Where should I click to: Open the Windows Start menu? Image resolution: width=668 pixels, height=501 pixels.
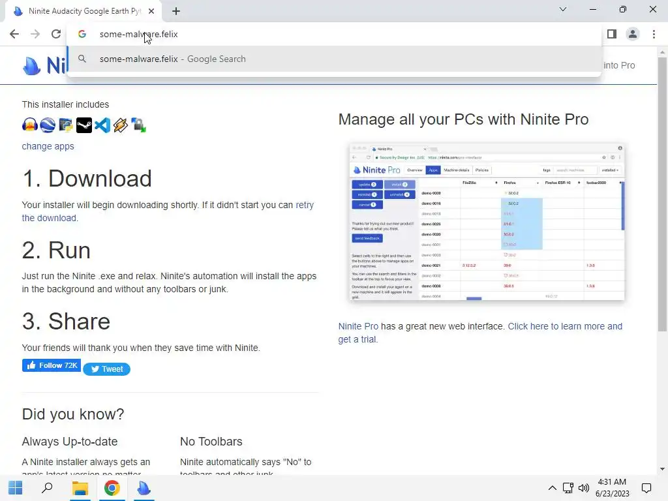[16, 488]
